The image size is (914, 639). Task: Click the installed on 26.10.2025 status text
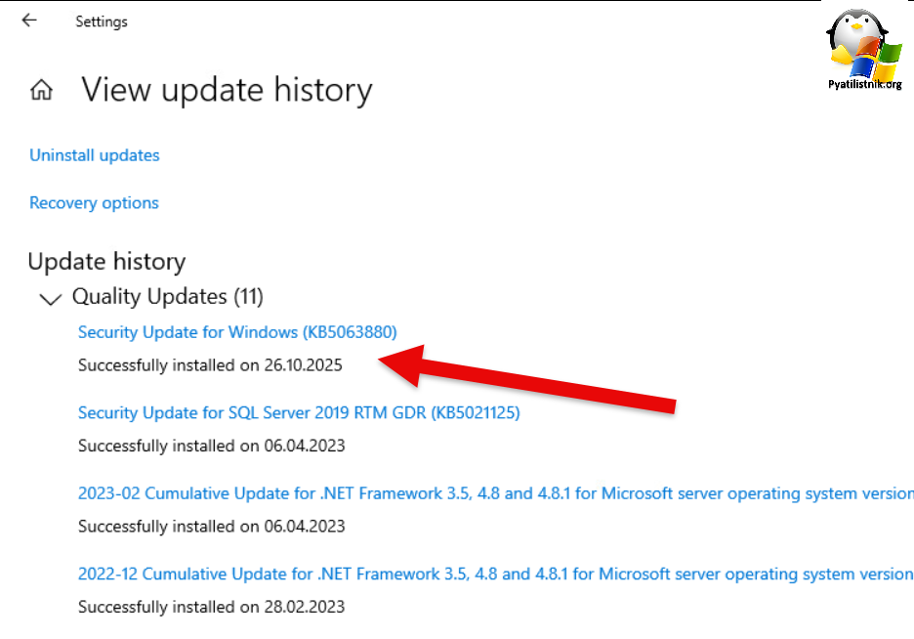point(211,365)
